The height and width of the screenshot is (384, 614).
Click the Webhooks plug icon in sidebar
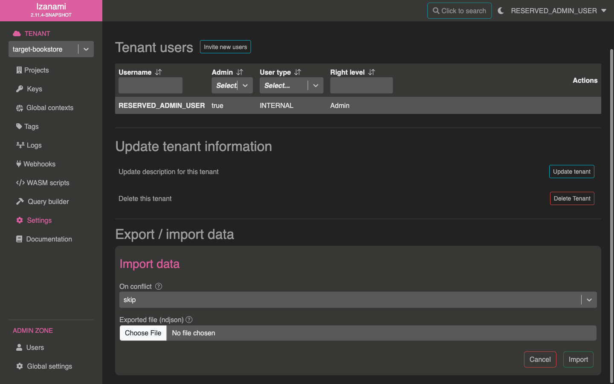pyautogui.click(x=19, y=164)
